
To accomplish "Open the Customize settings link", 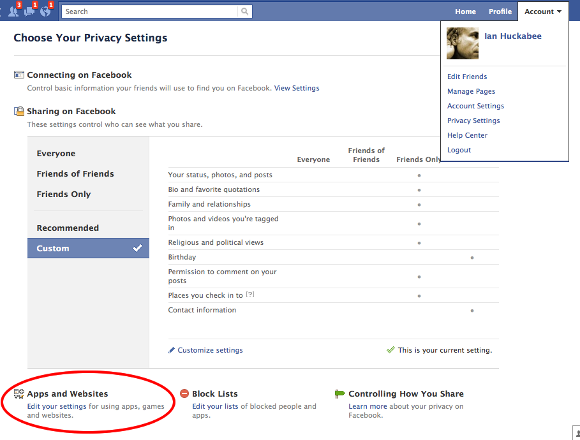I will (210, 350).
